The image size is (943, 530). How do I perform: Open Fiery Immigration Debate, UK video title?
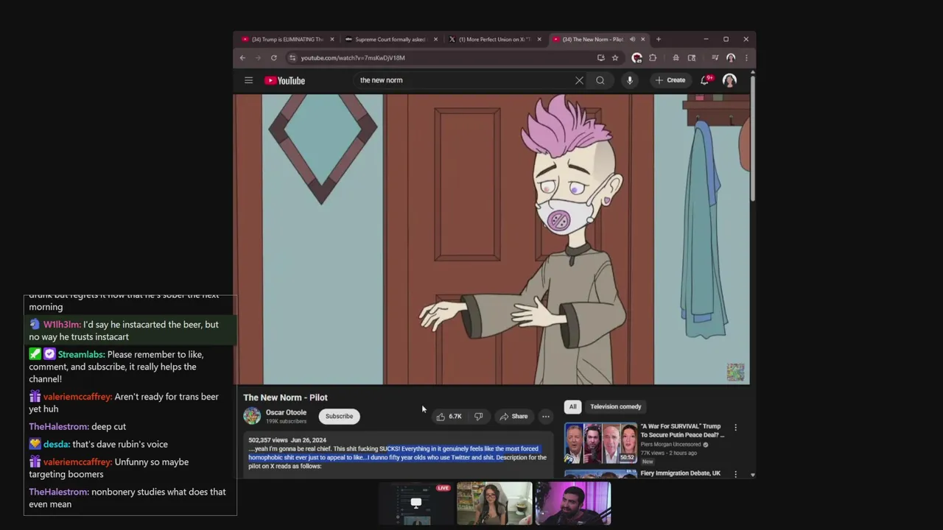pos(680,473)
